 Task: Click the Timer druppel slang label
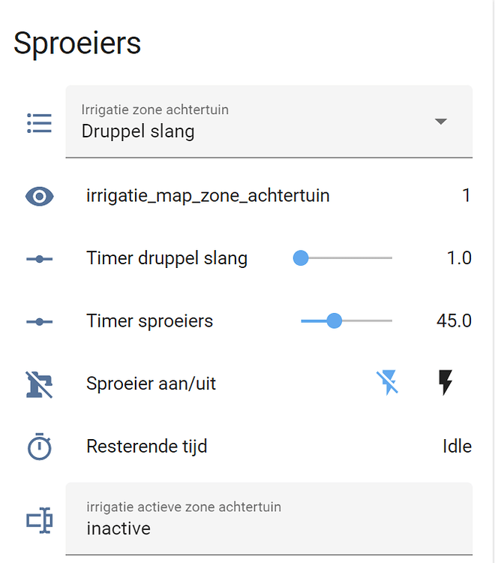tap(166, 259)
